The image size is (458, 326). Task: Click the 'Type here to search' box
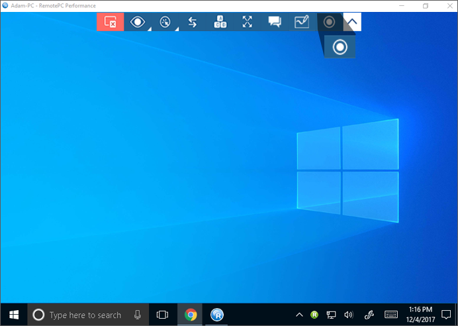[x=85, y=315]
